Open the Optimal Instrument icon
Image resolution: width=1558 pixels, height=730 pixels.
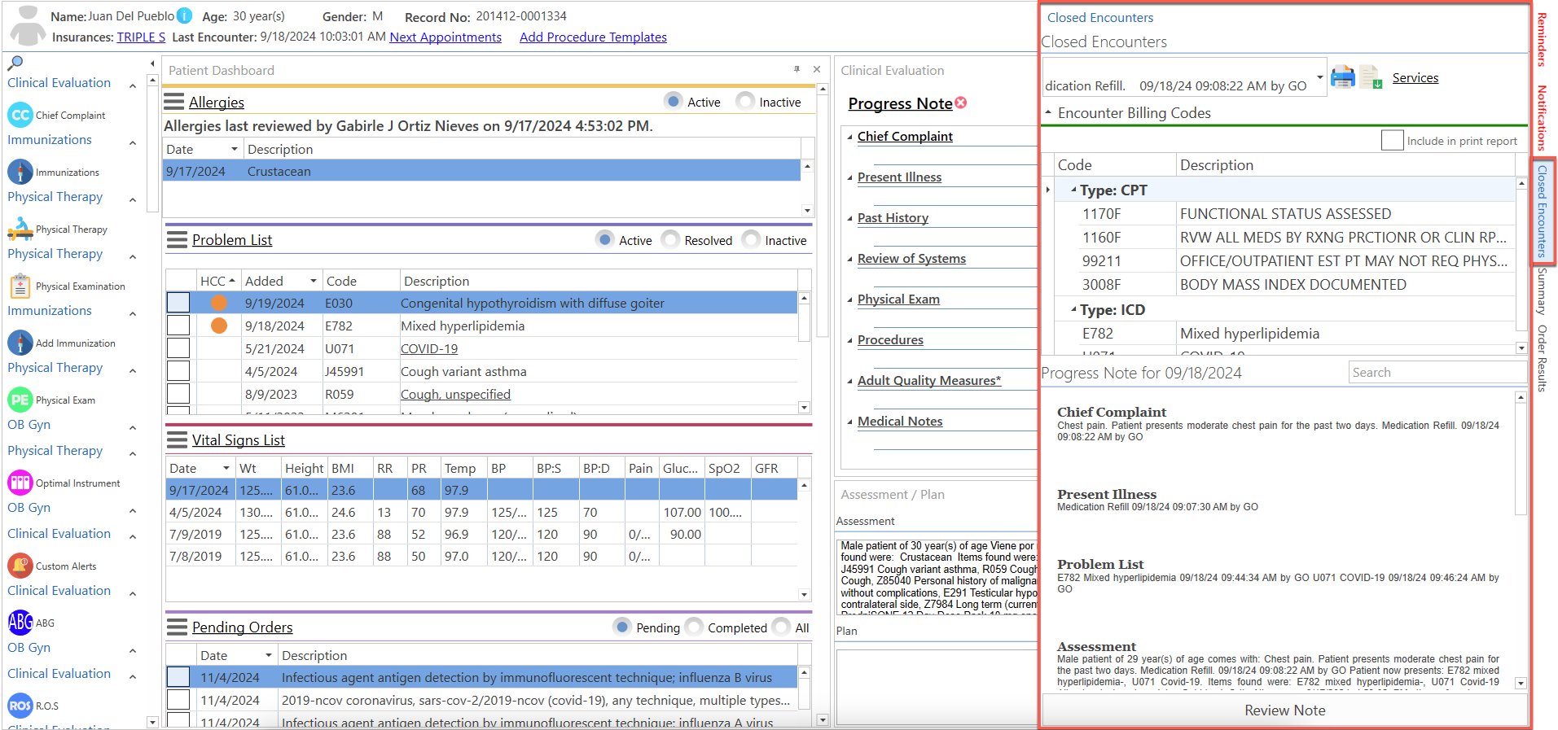(x=20, y=483)
